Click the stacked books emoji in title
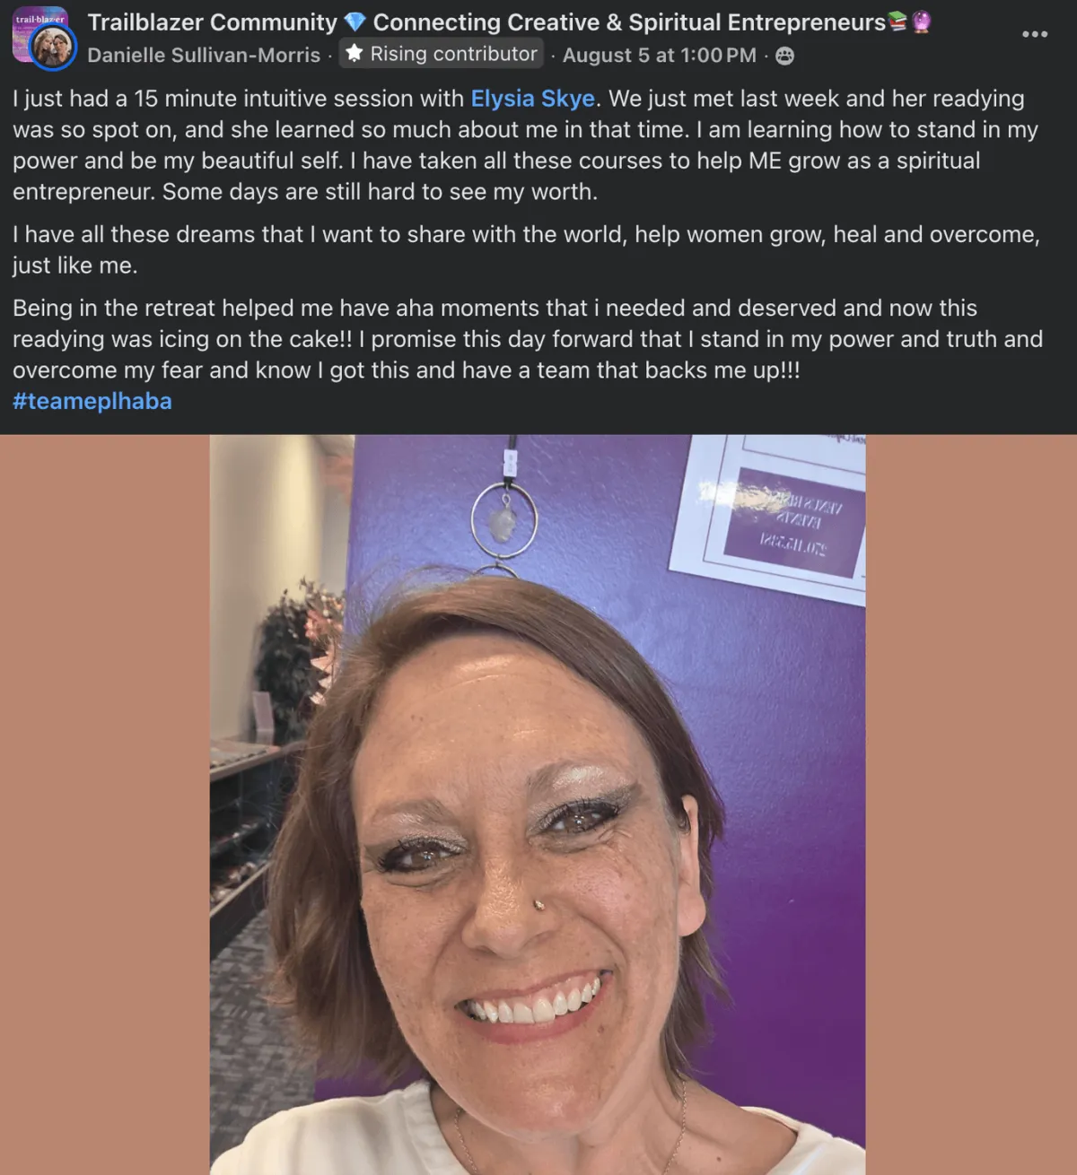The width and height of the screenshot is (1077, 1175). tap(897, 22)
